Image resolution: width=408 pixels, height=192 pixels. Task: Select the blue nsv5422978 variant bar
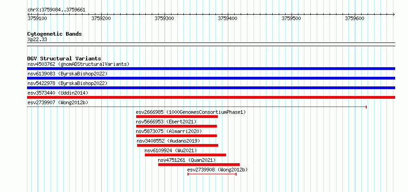pyautogui.click(x=211, y=88)
